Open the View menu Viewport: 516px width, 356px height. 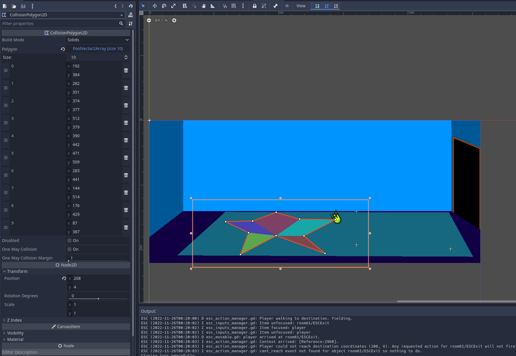[x=301, y=6]
